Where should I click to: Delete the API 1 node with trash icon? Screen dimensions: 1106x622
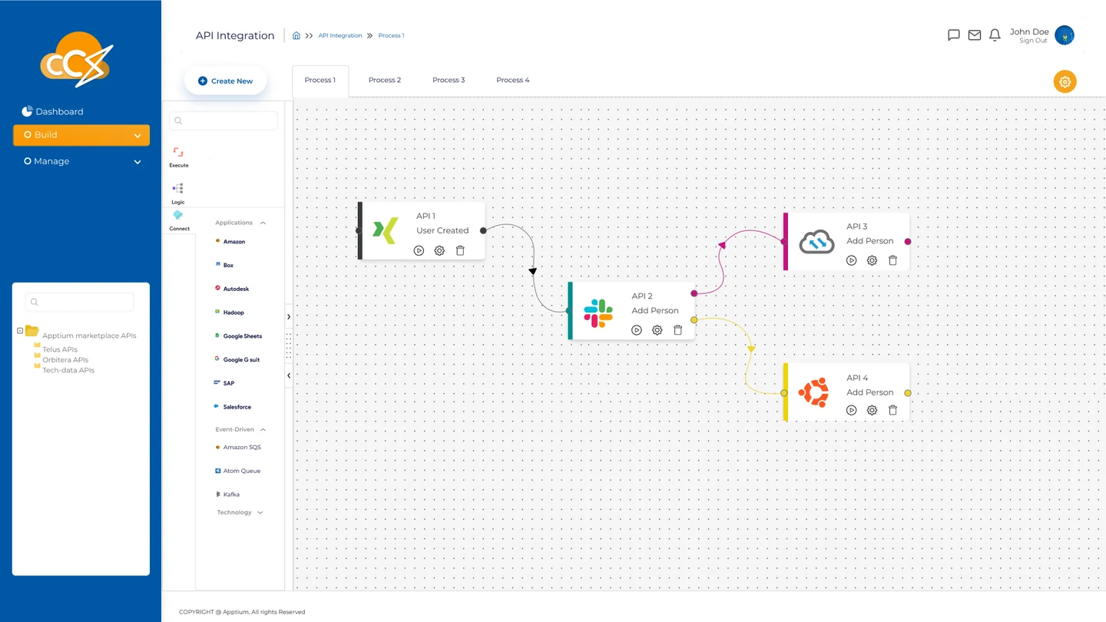pyautogui.click(x=460, y=250)
